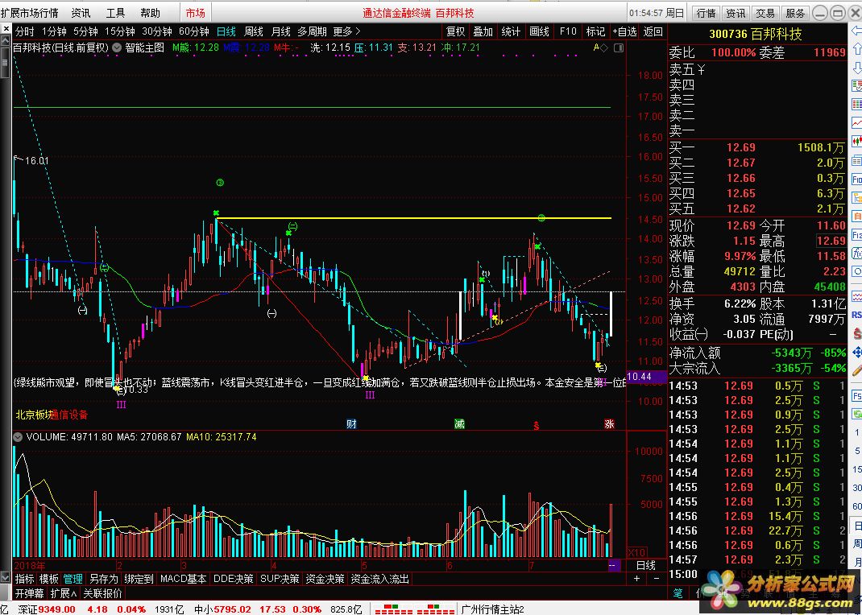Click the F12 icon in right sidebar

click(856, 234)
